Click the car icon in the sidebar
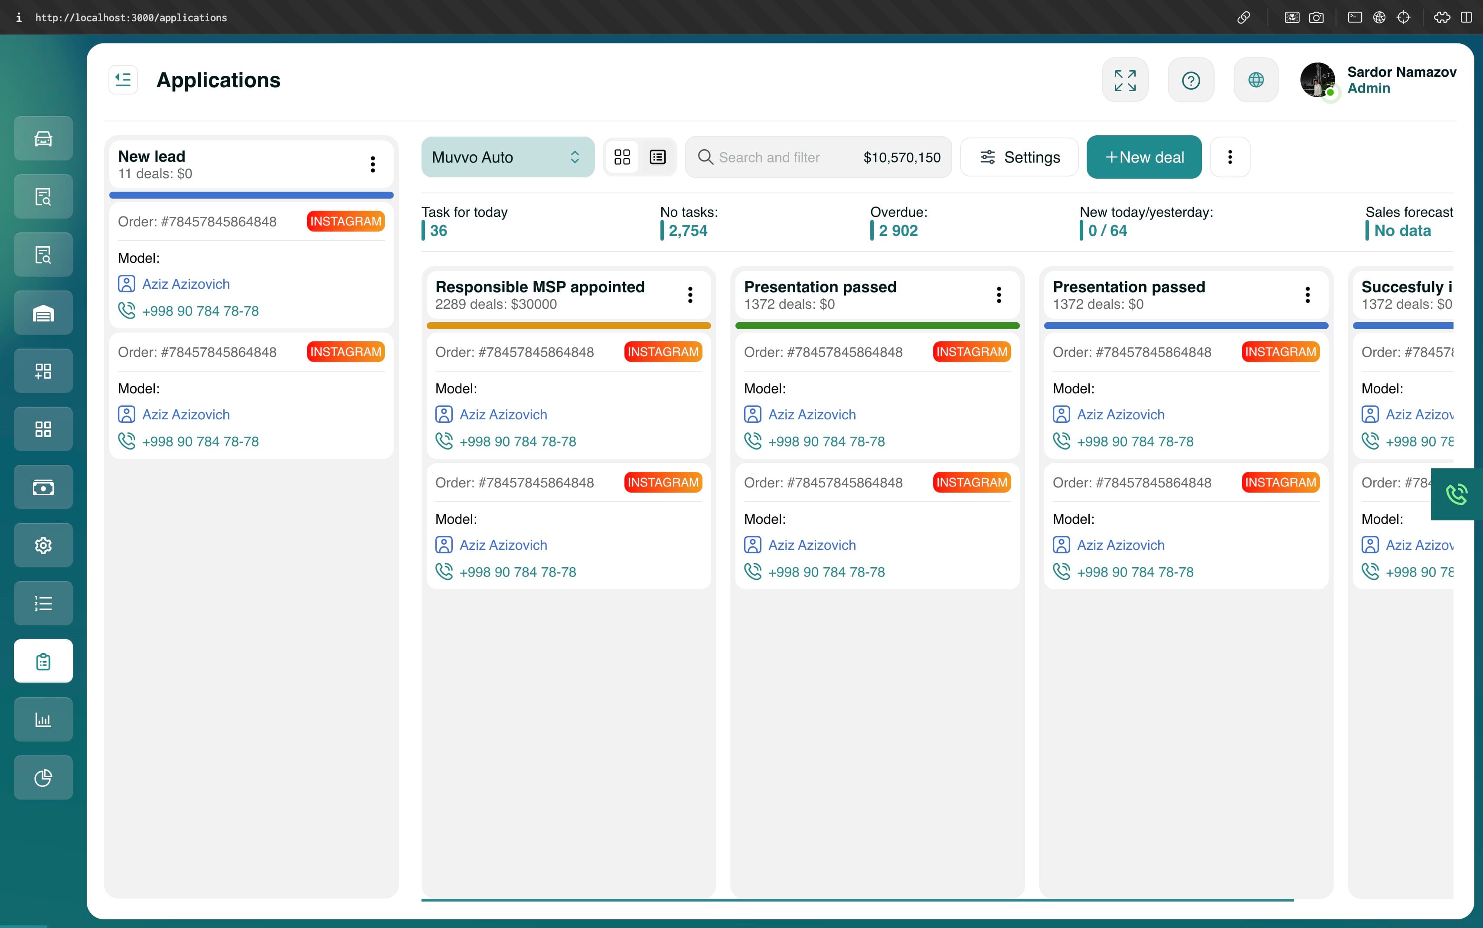Screen dimensions: 1483x928 pyautogui.click(x=43, y=139)
